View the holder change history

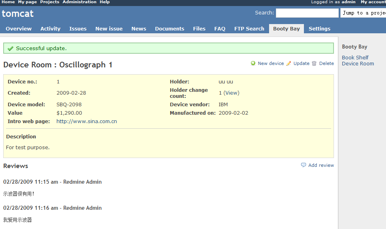point(231,93)
